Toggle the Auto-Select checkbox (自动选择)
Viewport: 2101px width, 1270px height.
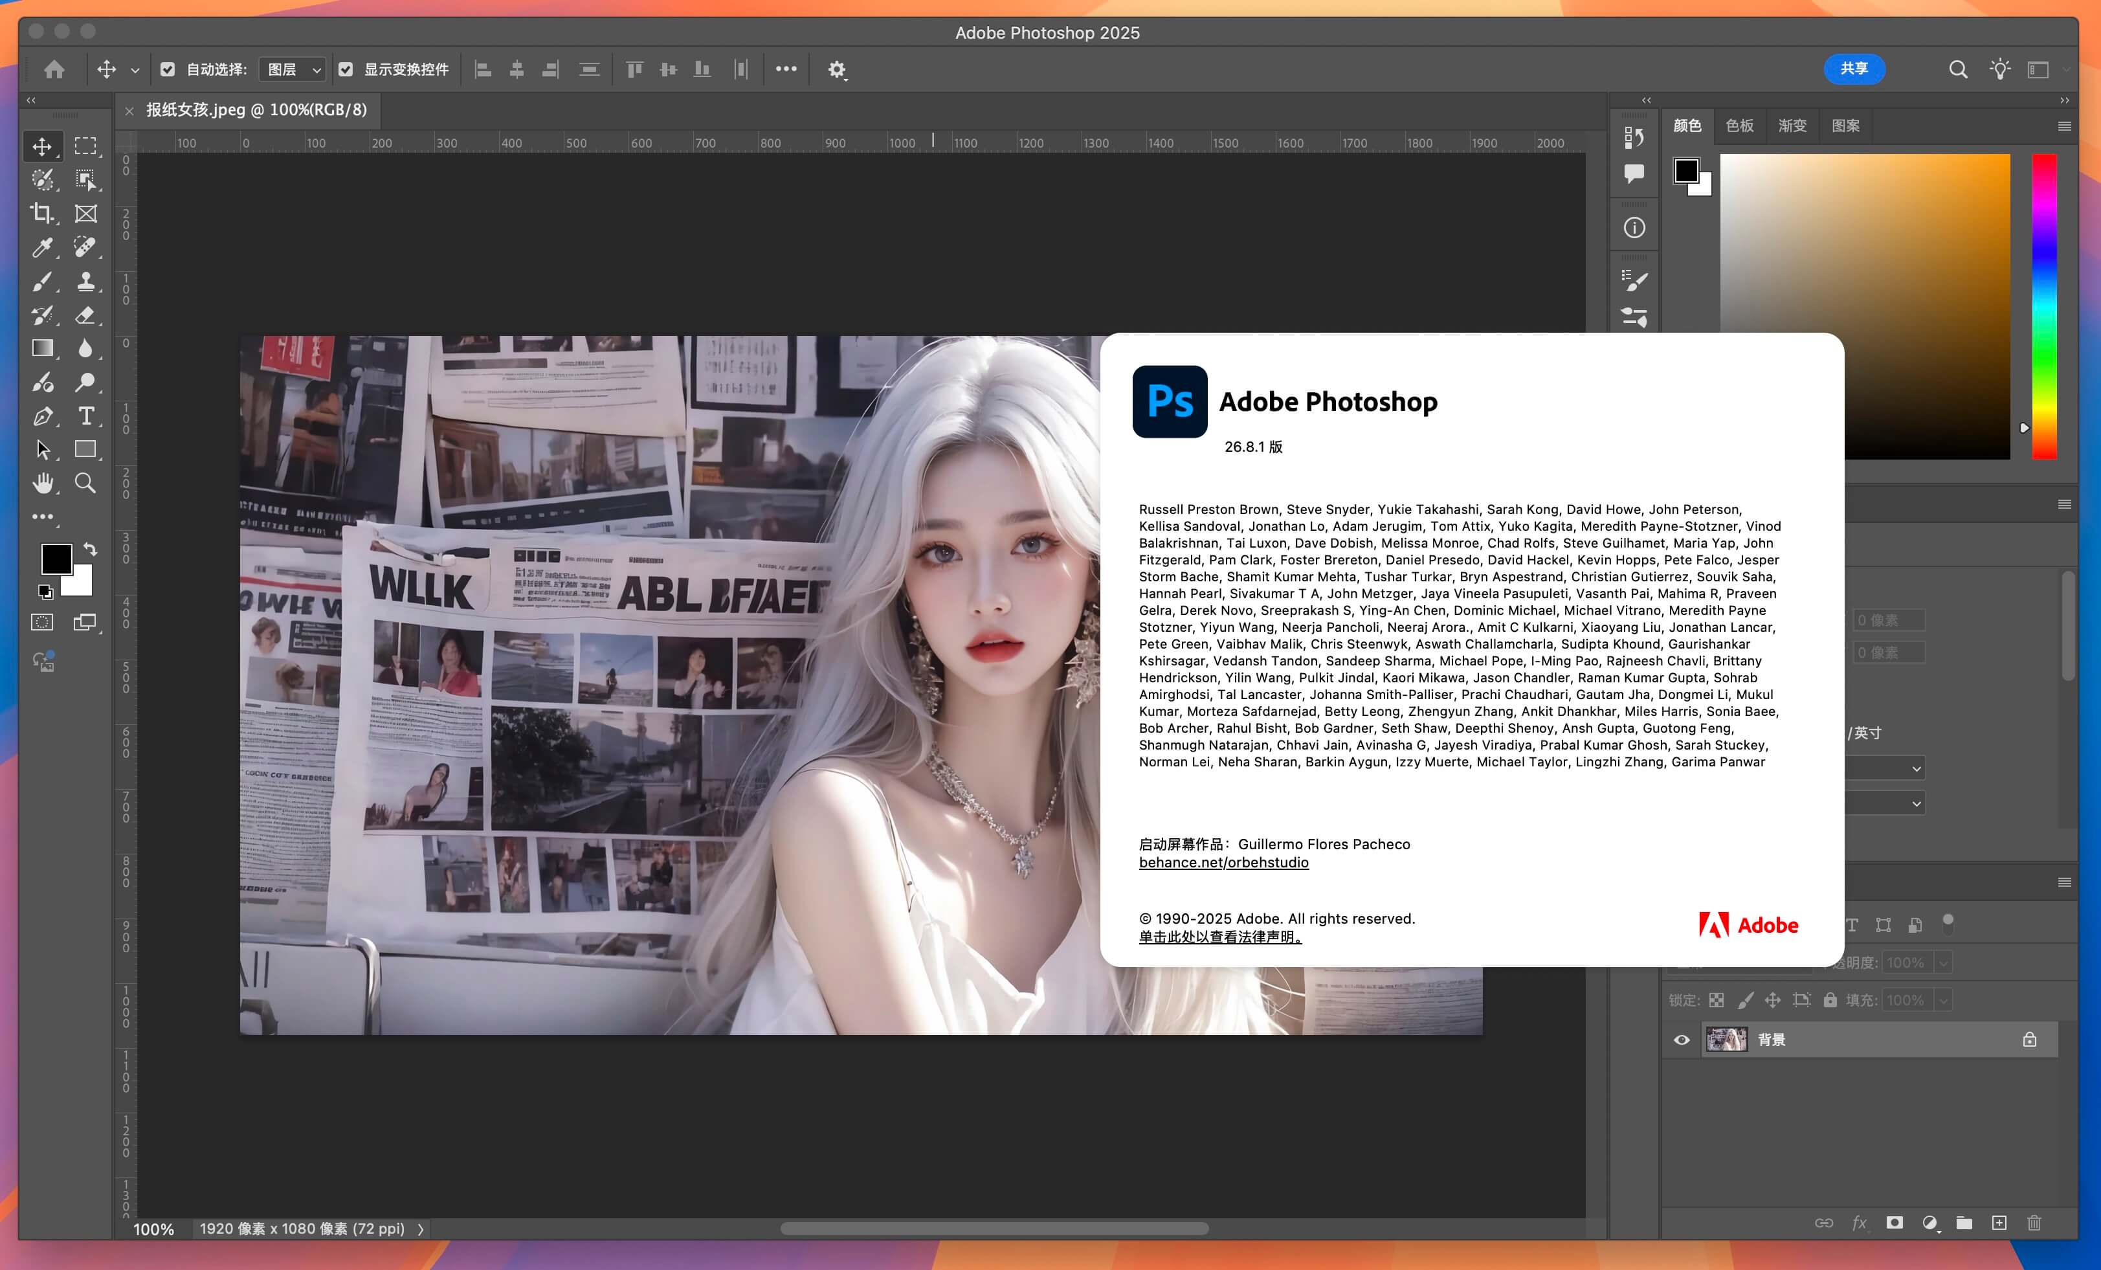tap(168, 69)
